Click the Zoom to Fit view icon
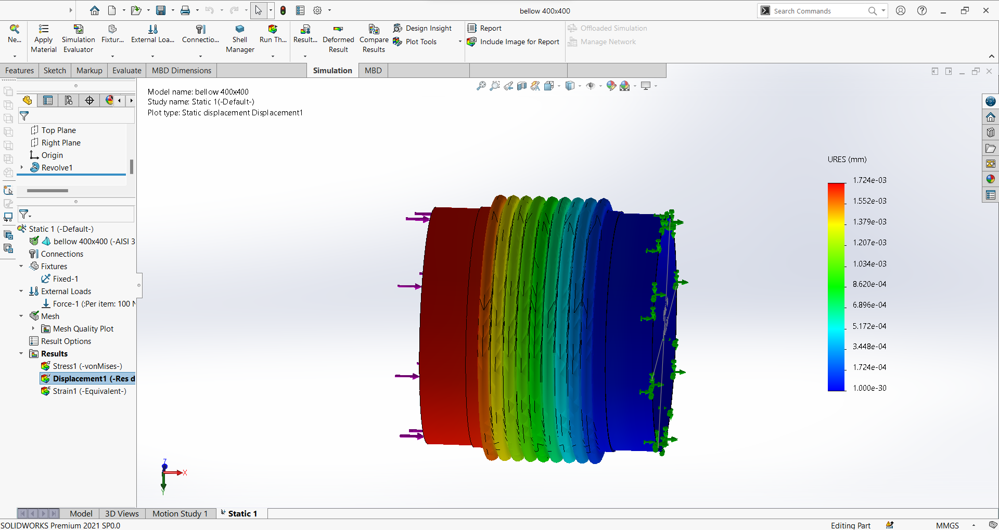999x530 pixels. [x=481, y=86]
